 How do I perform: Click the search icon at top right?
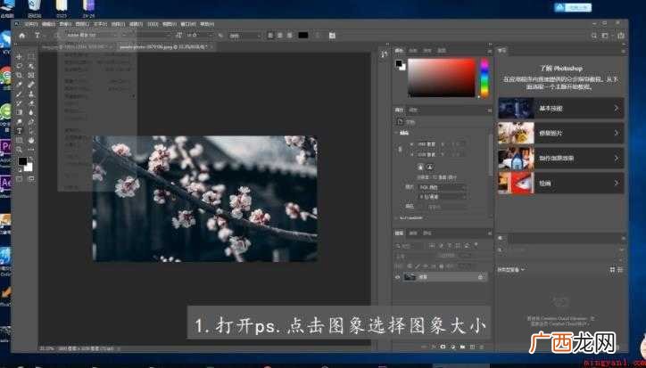(x=594, y=36)
